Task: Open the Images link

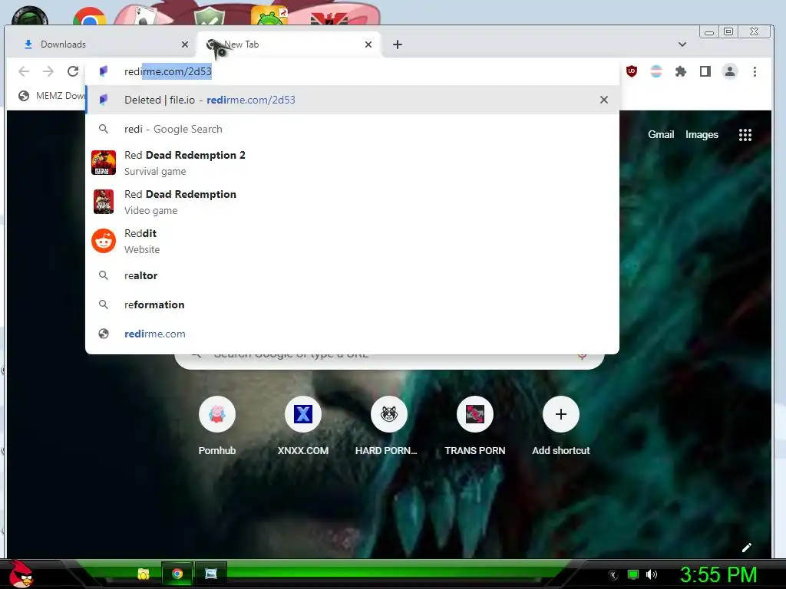Action: tap(702, 135)
